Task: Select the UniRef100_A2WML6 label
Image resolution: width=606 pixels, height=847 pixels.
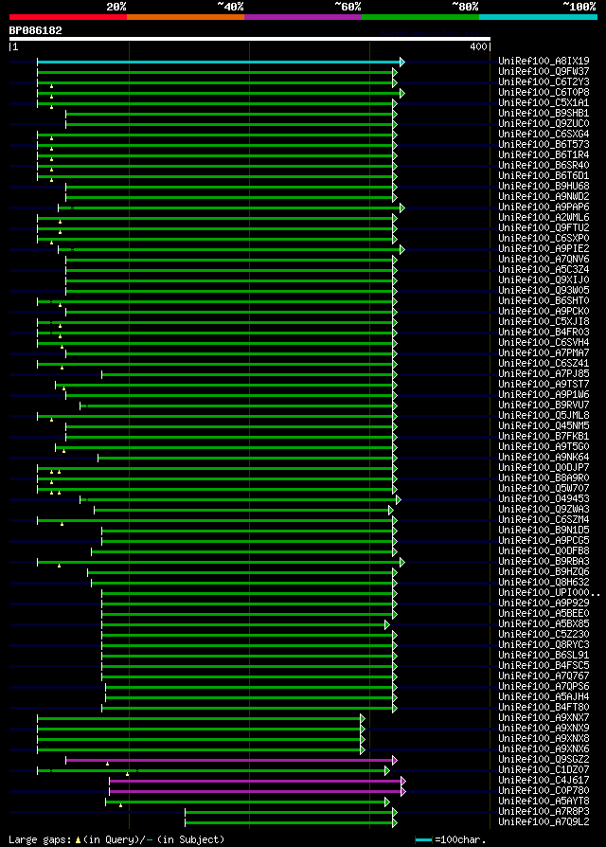Action: point(544,217)
